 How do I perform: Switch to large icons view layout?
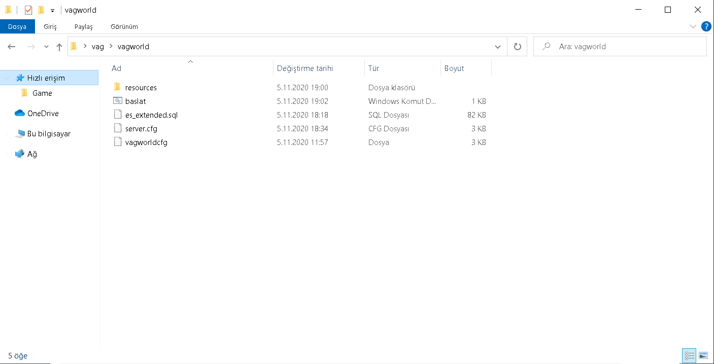tap(703, 356)
